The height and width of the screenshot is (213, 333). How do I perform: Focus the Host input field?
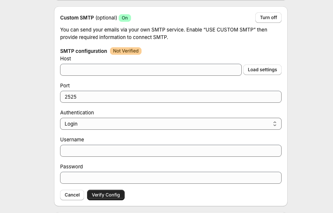tap(151, 70)
